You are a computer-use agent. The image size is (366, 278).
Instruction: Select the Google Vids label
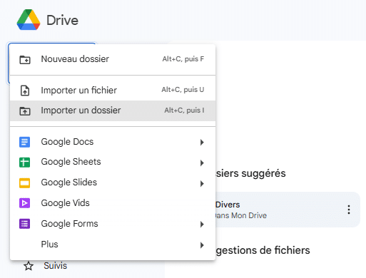[x=65, y=203]
